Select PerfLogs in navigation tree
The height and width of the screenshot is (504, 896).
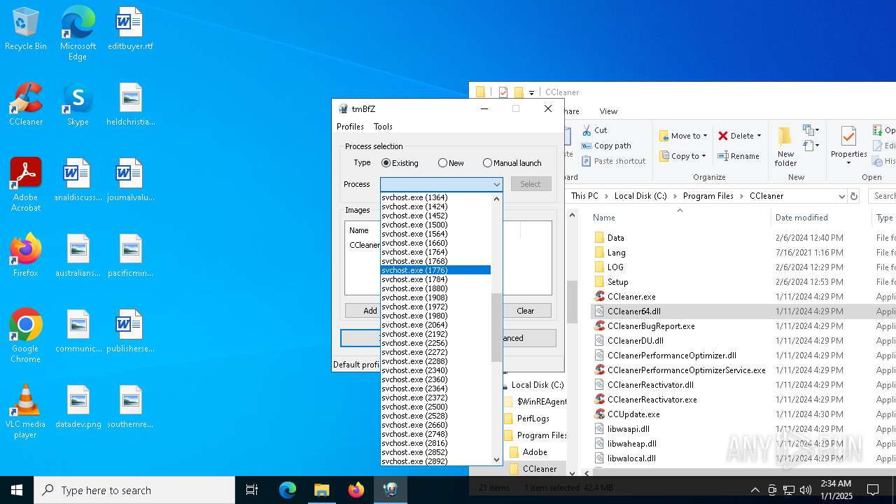click(x=533, y=419)
